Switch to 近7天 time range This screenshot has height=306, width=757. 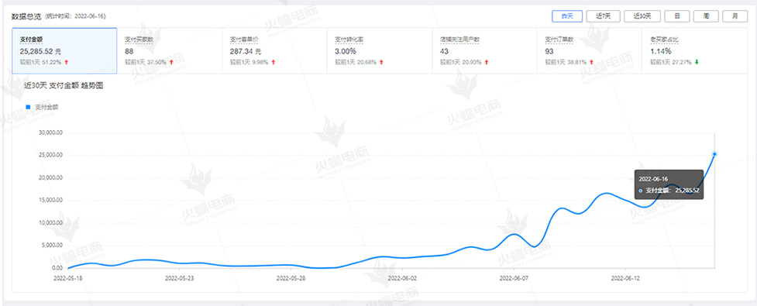[x=604, y=16]
